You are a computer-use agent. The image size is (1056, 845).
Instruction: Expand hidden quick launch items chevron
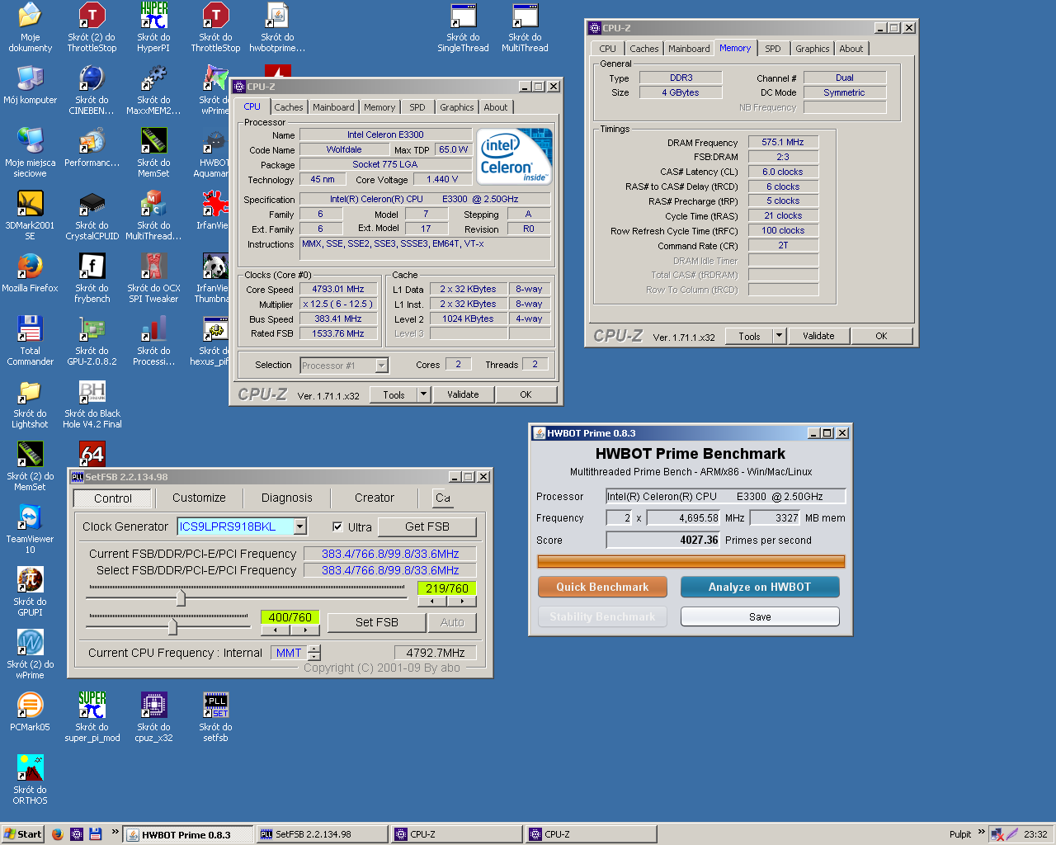115,832
